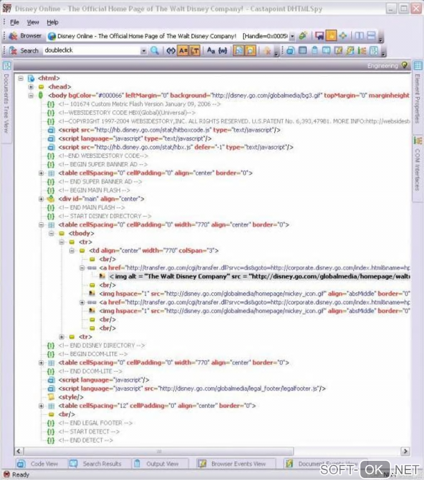Expand the table cellSpacing="12" node
The image size is (424, 480).
pos(41,406)
